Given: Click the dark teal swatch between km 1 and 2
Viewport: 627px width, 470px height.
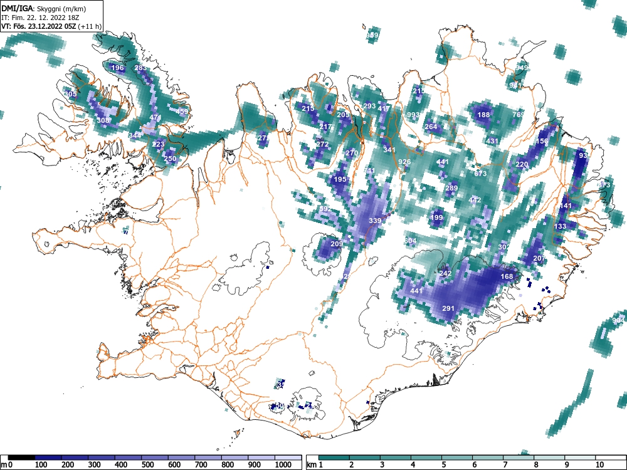Looking at the screenshot, I should coord(334,457).
